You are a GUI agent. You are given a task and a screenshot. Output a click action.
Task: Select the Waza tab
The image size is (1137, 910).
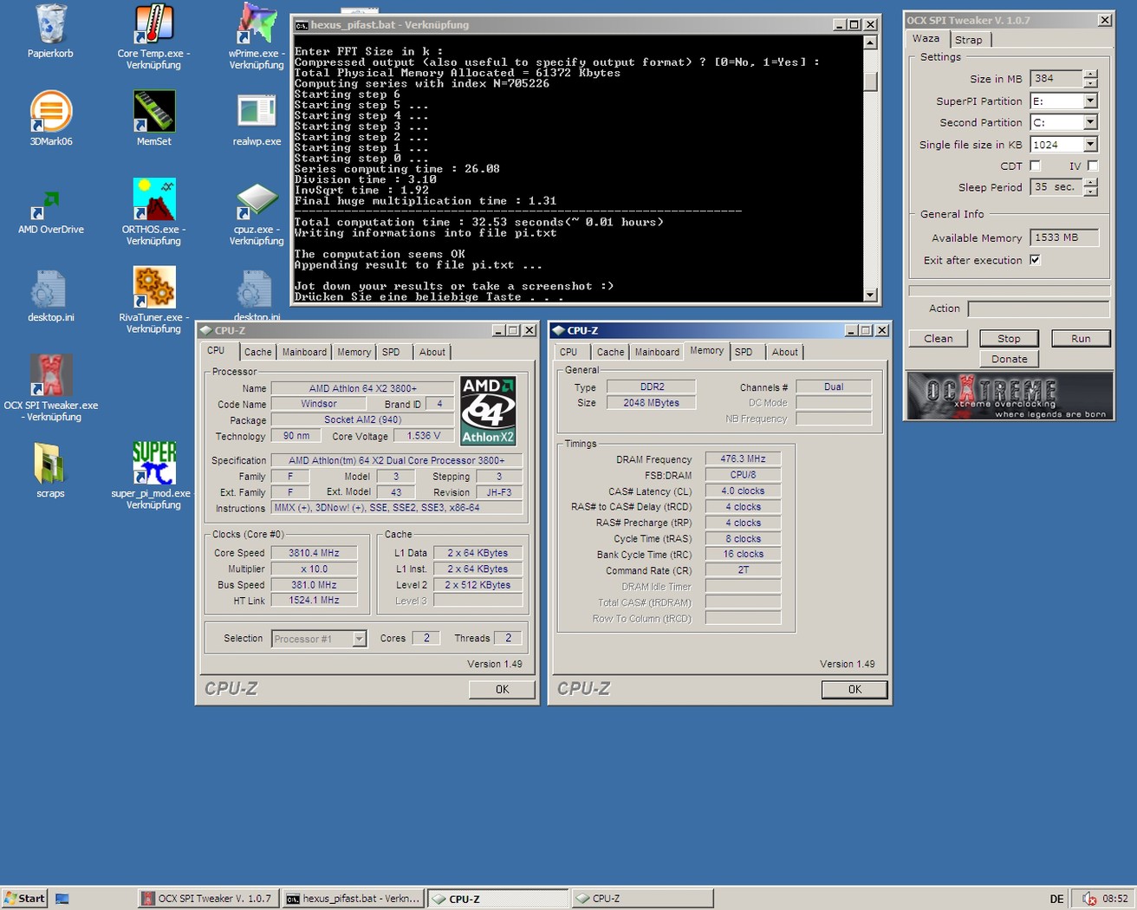pyautogui.click(x=926, y=38)
